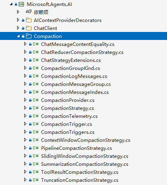167x185 pixels.
Task: Click the Compaction folder icon
Action: pyautogui.click(x=29, y=36)
